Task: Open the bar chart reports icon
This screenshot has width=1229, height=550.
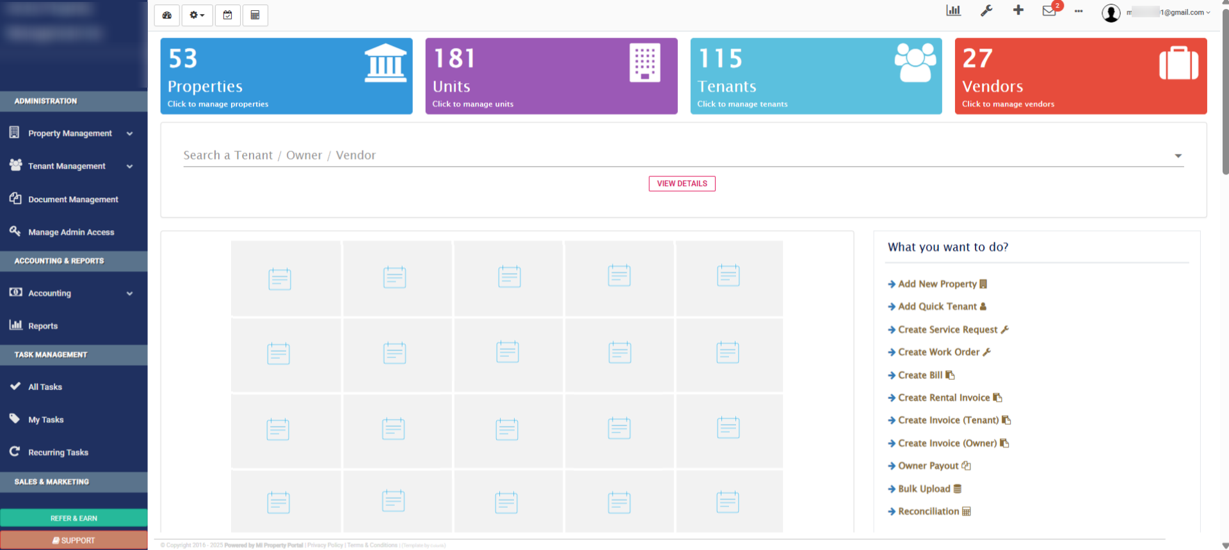Action: (953, 11)
